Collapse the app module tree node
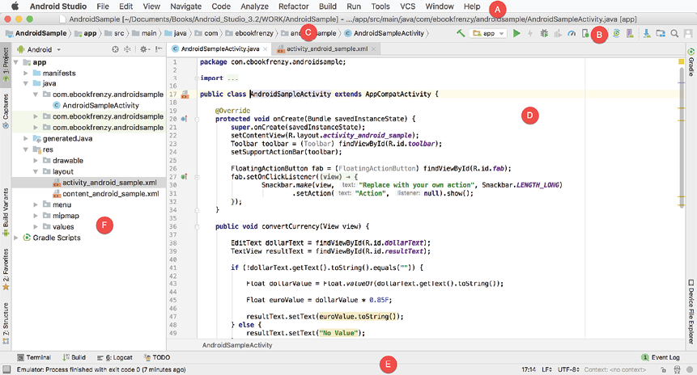Image resolution: width=697 pixels, height=375 pixels. (x=16, y=62)
